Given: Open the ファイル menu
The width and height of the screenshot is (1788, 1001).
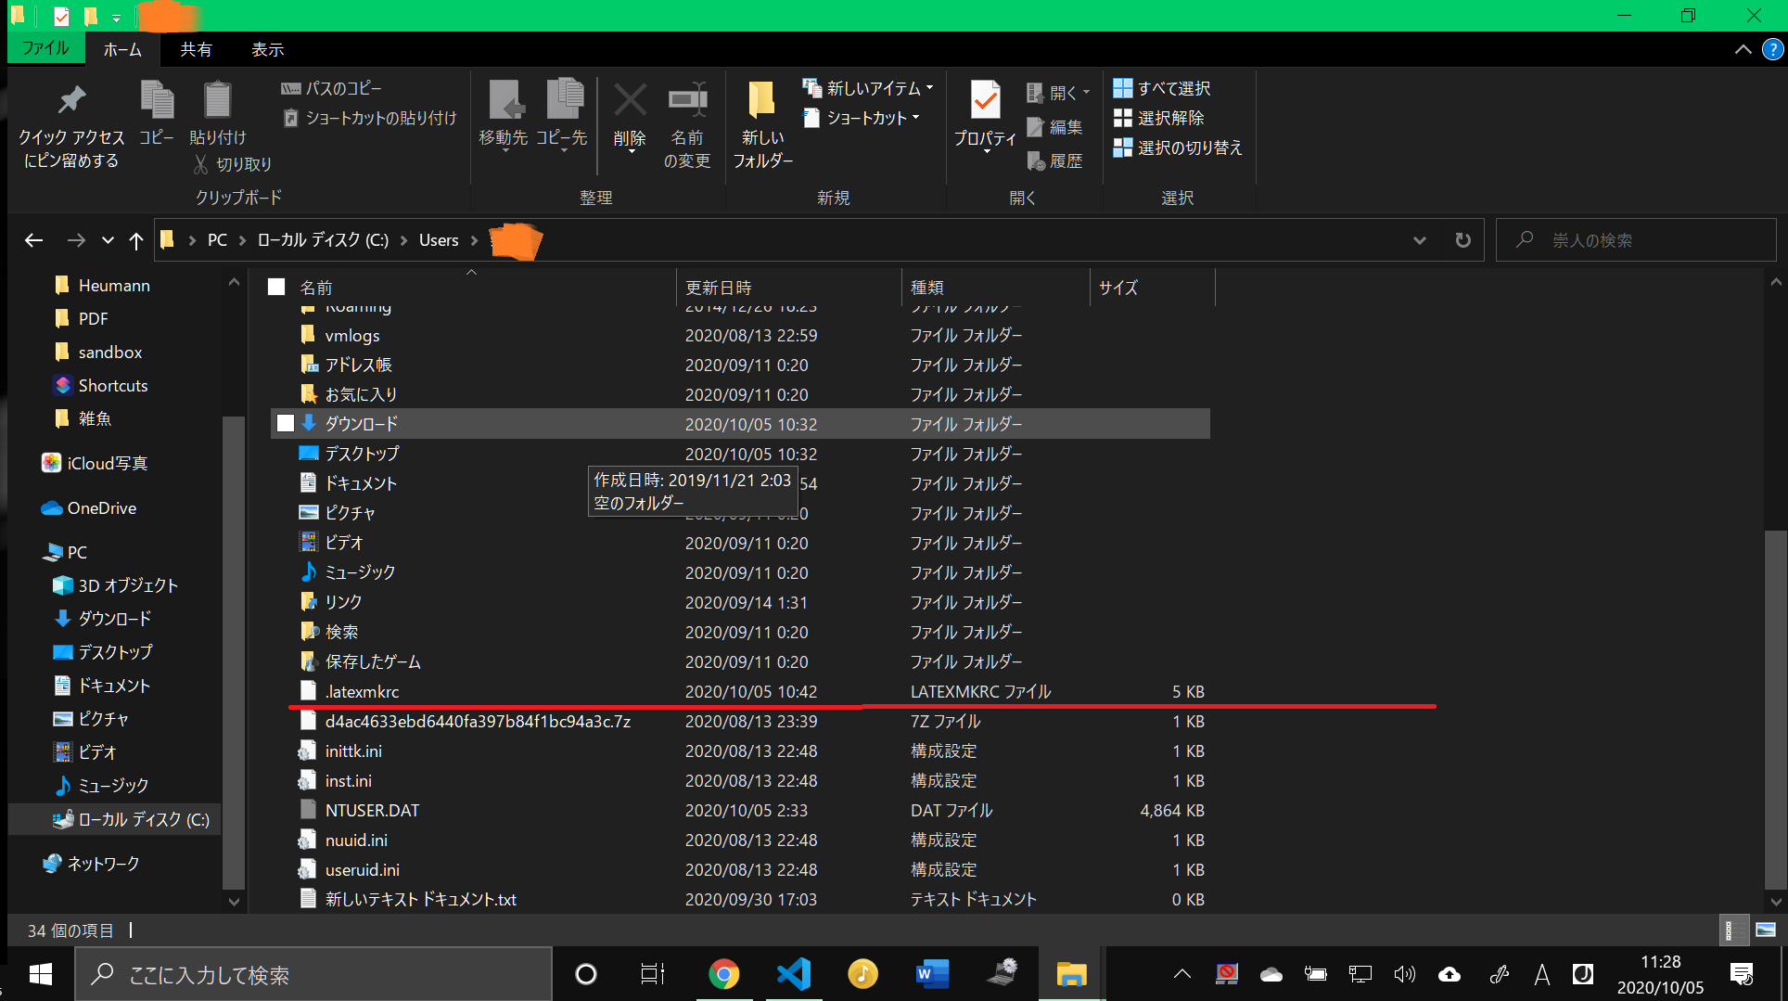Looking at the screenshot, I should [x=45, y=49].
